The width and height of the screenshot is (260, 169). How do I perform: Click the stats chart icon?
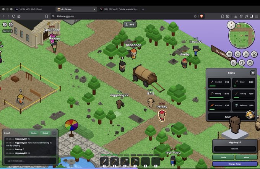234,63
